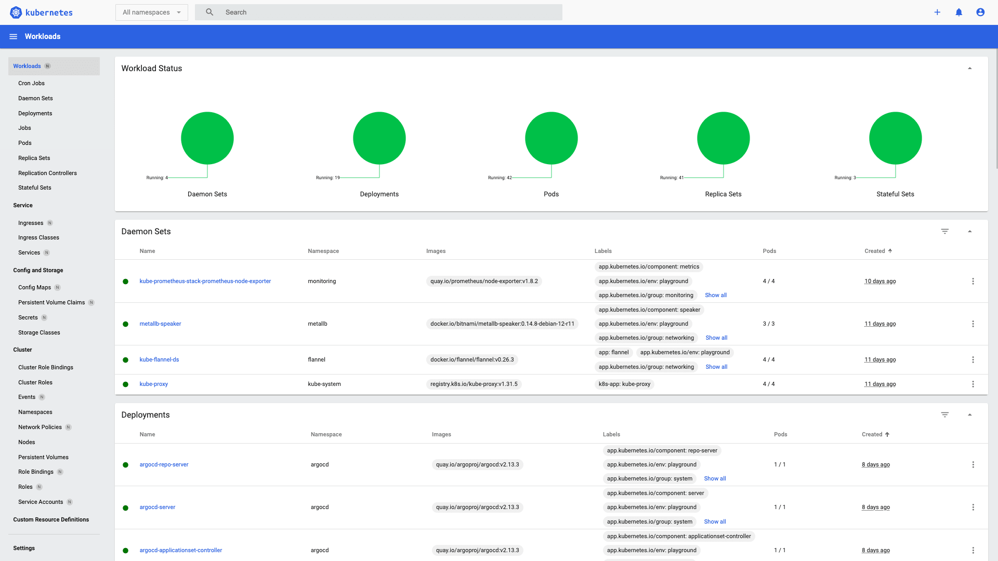Open the user account icon

[980, 12]
